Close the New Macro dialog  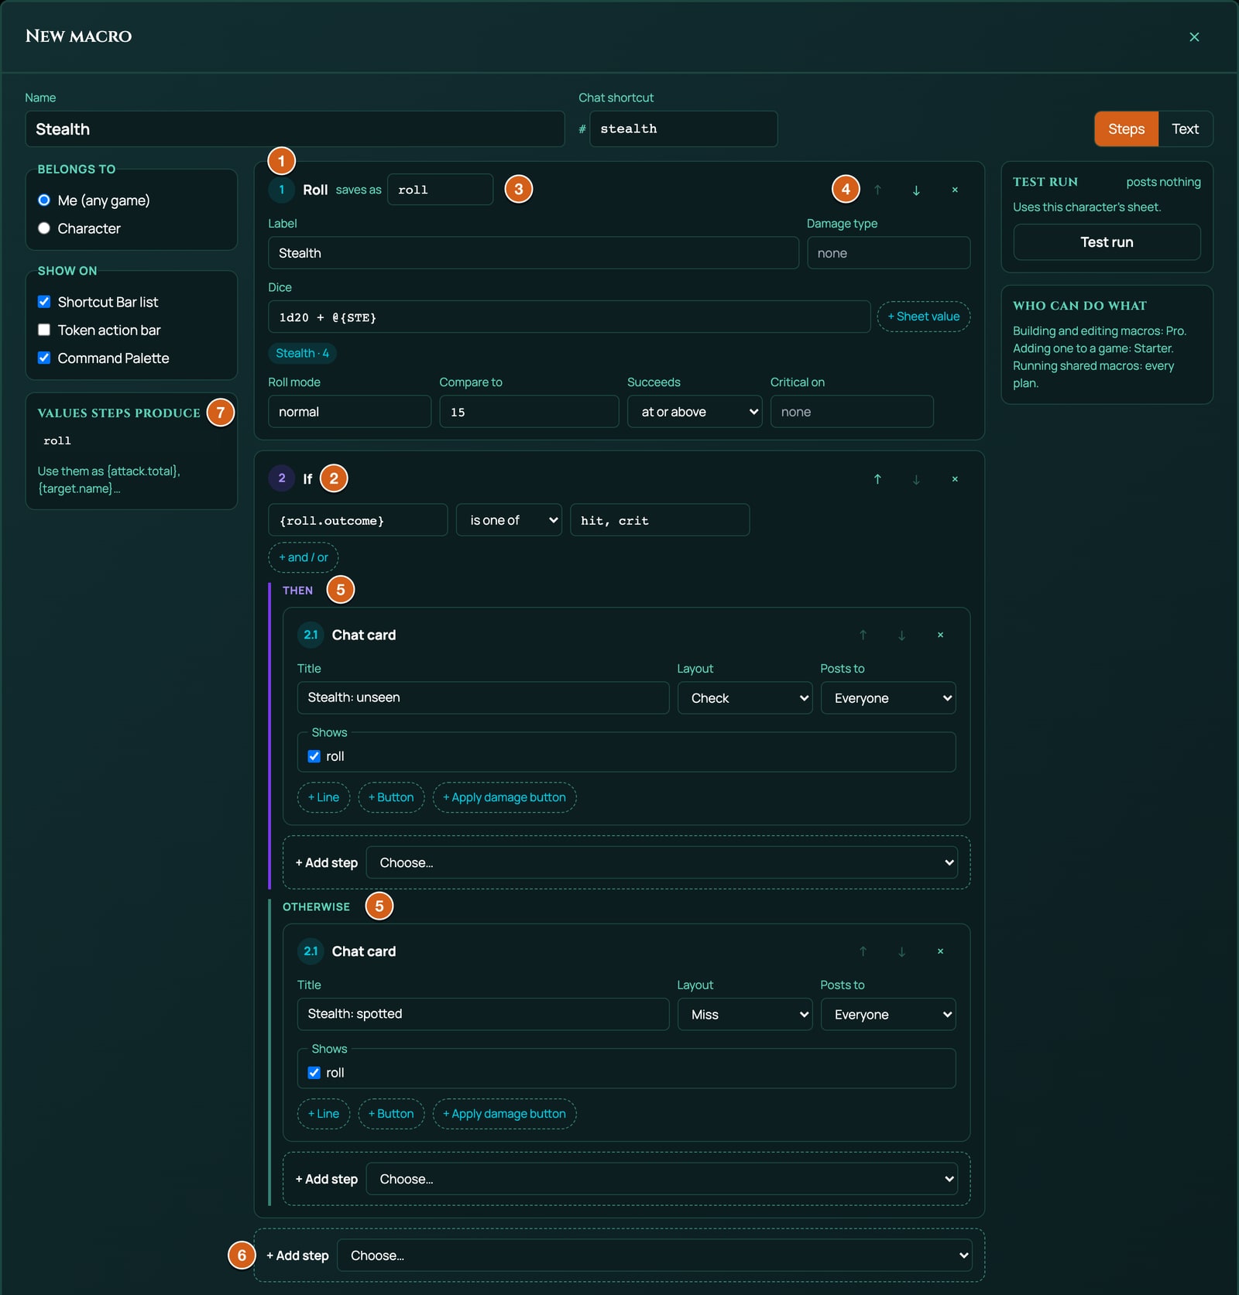pyautogui.click(x=1194, y=36)
